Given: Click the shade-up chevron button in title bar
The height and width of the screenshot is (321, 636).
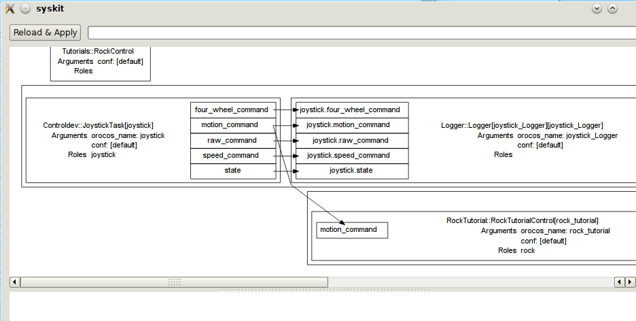Looking at the screenshot, I should pos(612,9).
